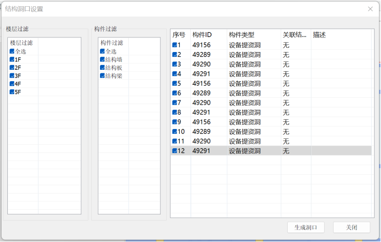This screenshot has width=381, height=242.
Task: Toggle the 4F floor checkbox
Action: click(12, 84)
